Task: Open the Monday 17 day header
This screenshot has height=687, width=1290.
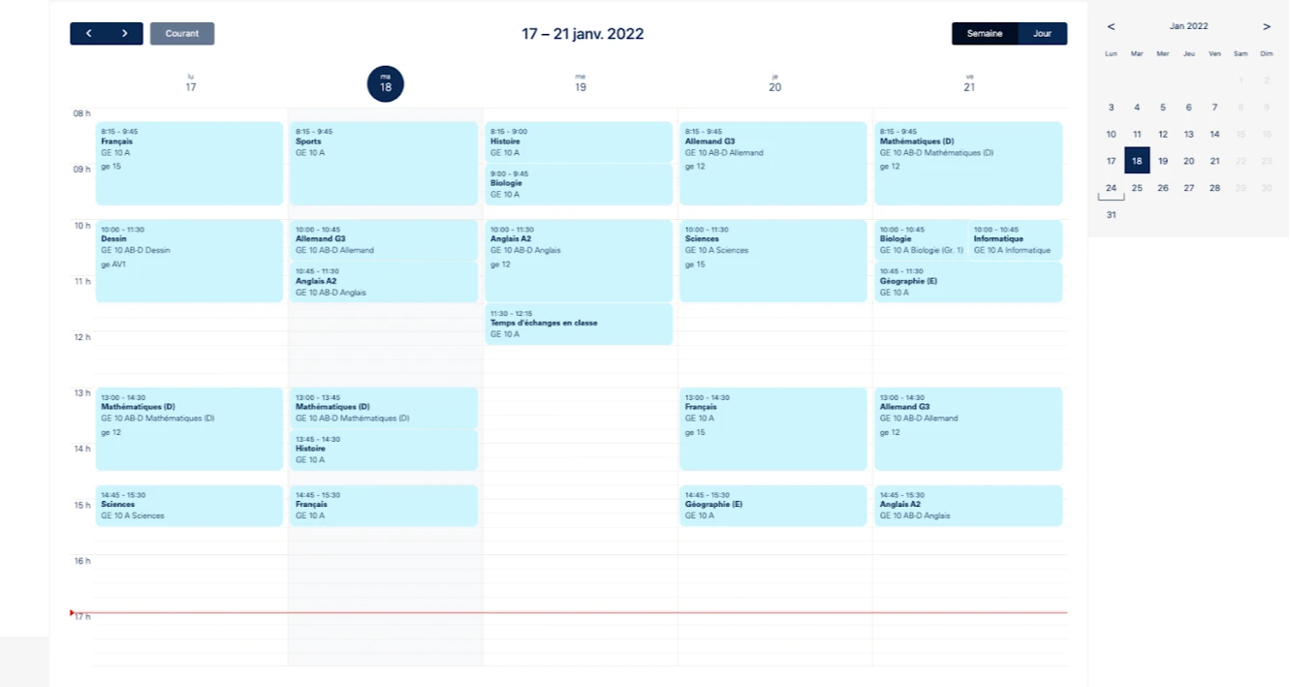Action: (191, 83)
